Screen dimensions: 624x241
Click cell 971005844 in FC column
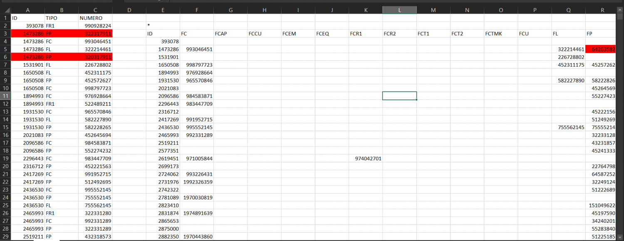pyautogui.click(x=197, y=158)
